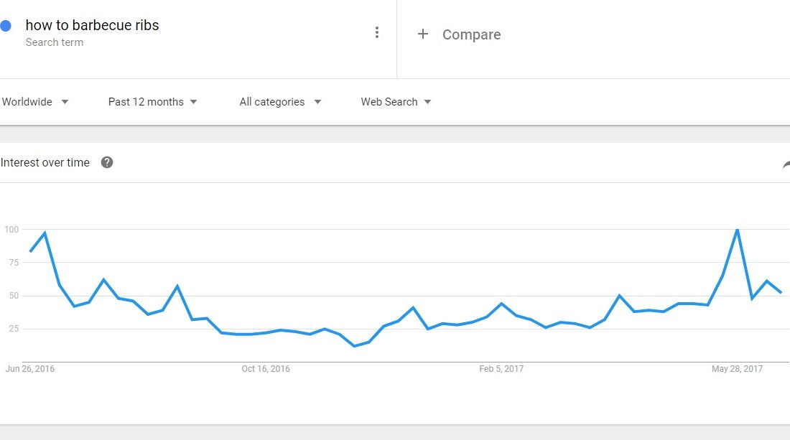The image size is (790, 440).
Task: Open Interest over time help icon
Action: [x=107, y=162]
